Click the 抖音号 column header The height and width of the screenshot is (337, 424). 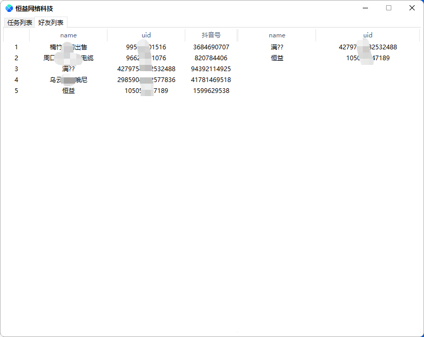pyautogui.click(x=211, y=35)
